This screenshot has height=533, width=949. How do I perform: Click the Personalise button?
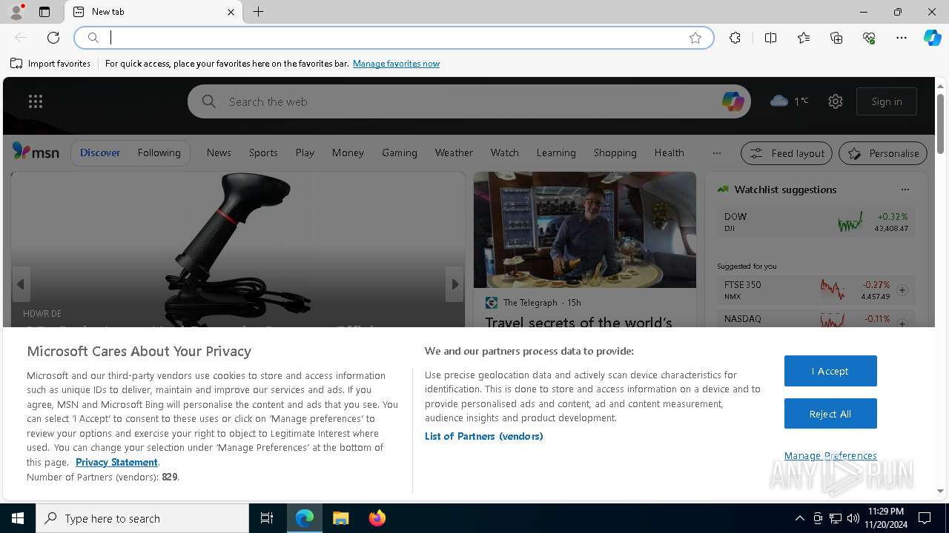(x=883, y=153)
